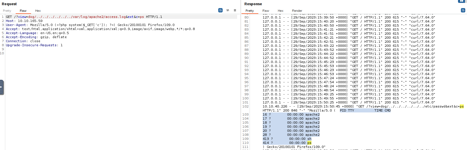Screen dimensions: 467x150
Task: Click the 'Accept: text/html' header line
Action: pyautogui.click(x=100, y=29)
